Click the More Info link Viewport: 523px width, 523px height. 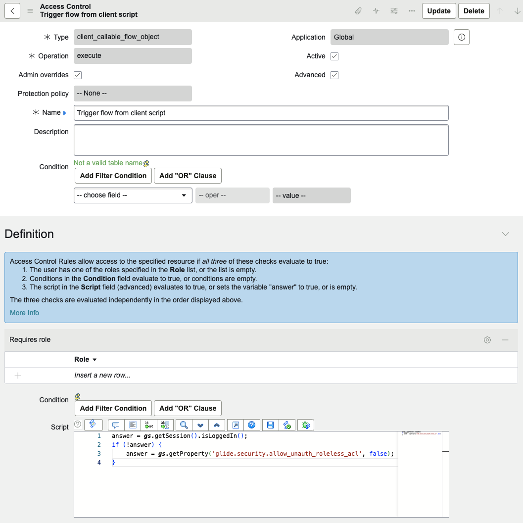(24, 313)
